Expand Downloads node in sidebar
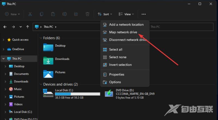Screen dimensions: 218x120 coord(5,82)
